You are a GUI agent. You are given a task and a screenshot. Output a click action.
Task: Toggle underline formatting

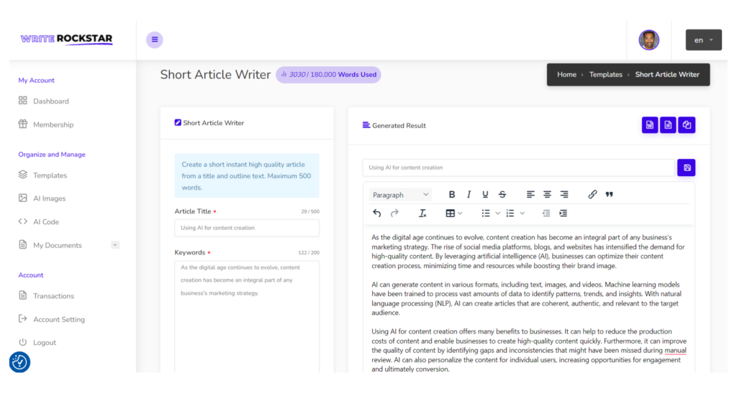(x=485, y=195)
